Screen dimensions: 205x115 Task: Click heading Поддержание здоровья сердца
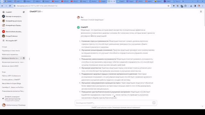pos(109,74)
